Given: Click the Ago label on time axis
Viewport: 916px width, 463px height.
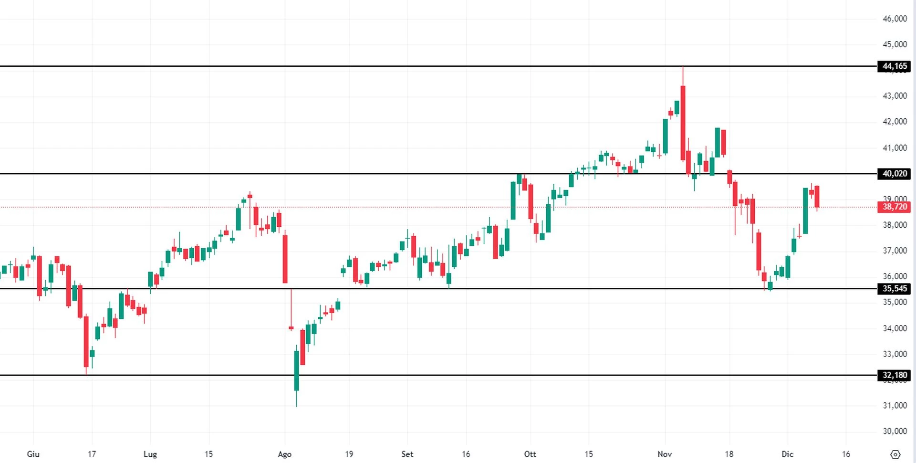Looking at the screenshot, I should pos(284,454).
